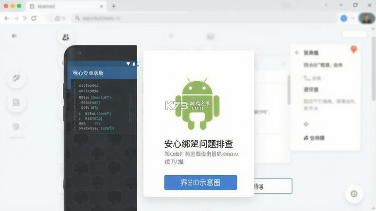Click the blue 界面ID示意图 button
Image resolution: width=376 pixels, height=211 pixels.
click(200, 182)
